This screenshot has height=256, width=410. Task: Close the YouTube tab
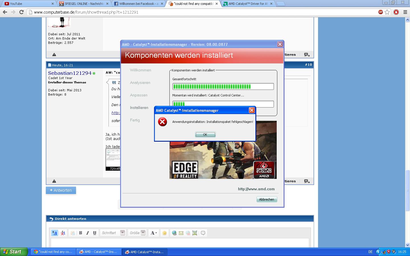coord(53,4)
